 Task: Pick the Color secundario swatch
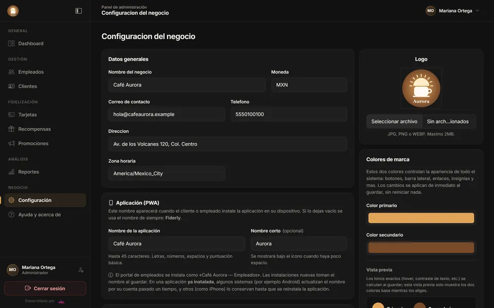click(x=421, y=247)
